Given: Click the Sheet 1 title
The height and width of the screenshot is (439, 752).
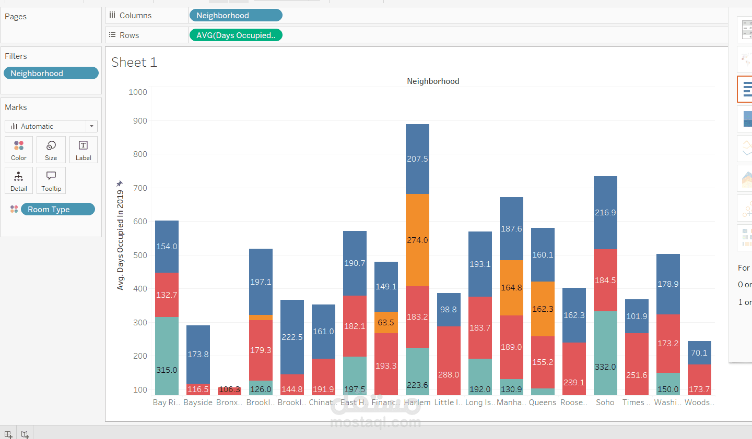Looking at the screenshot, I should point(134,62).
